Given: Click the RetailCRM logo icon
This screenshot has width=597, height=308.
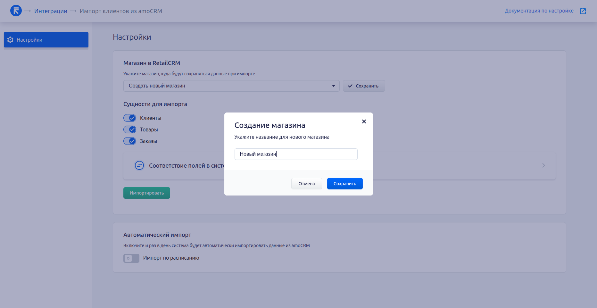Looking at the screenshot, I should [16, 11].
